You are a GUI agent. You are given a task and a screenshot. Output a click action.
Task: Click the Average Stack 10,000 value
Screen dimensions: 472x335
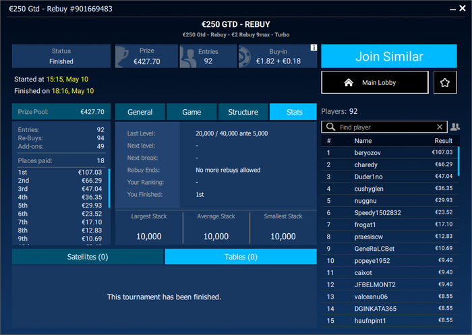coord(216,237)
